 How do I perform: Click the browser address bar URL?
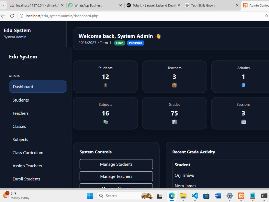pos(62,16)
